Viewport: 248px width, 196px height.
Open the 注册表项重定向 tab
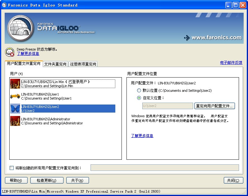point(83,64)
